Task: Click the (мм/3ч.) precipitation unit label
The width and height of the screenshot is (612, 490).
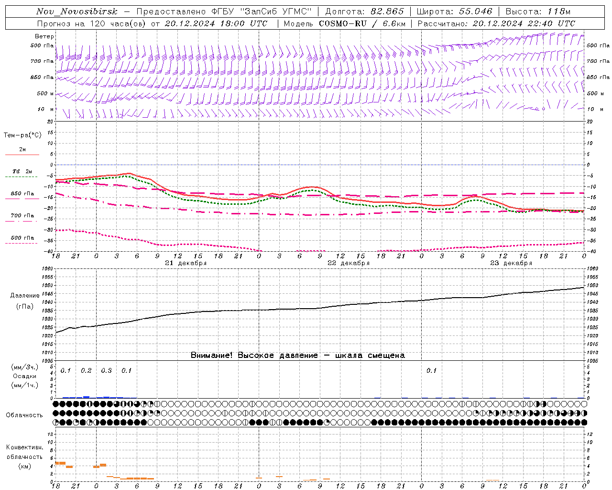Action: pos(25,367)
